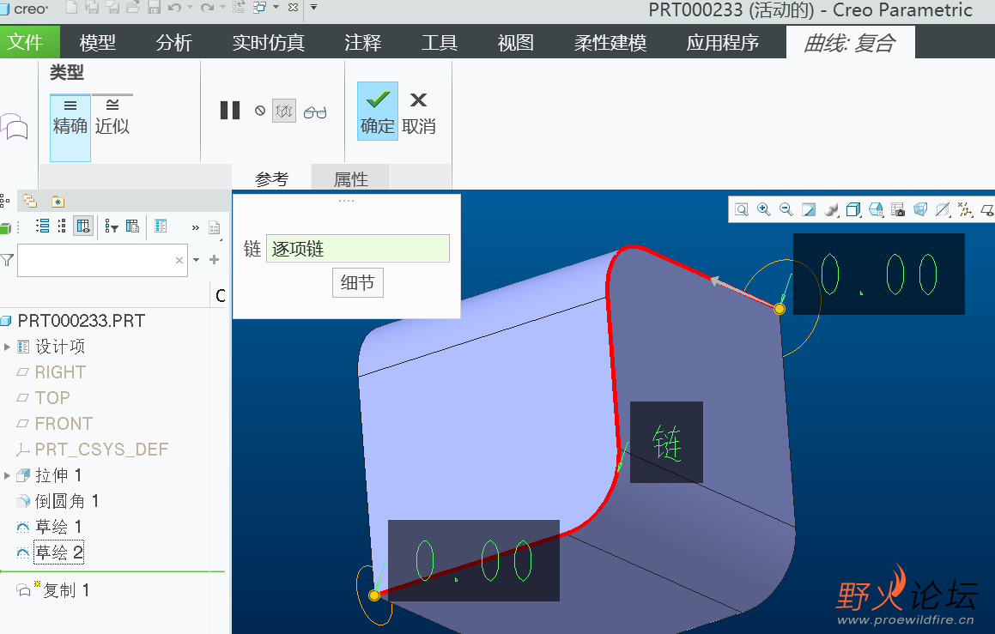The height and width of the screenshot is (634, 995).
Task: Switch to the 应用程序 ribbon tab
Action: point(723,43)
